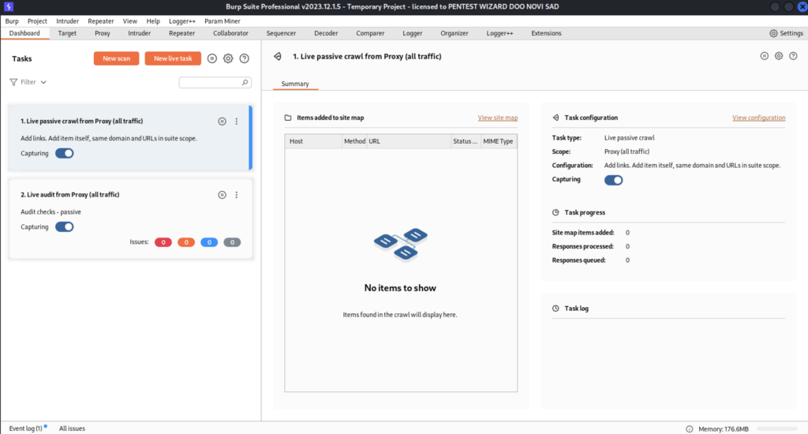The image size is (808, 434).
Task: Switch to the Decoder tab
Action: 326,33
